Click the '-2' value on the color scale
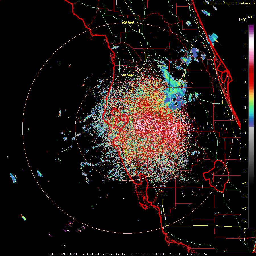Viewport: 256px width, 256px height. click(244, 146)
